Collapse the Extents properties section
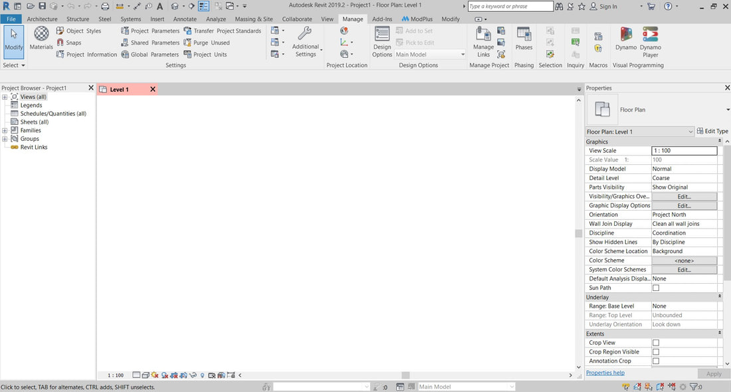 click(x=719, y=334)
